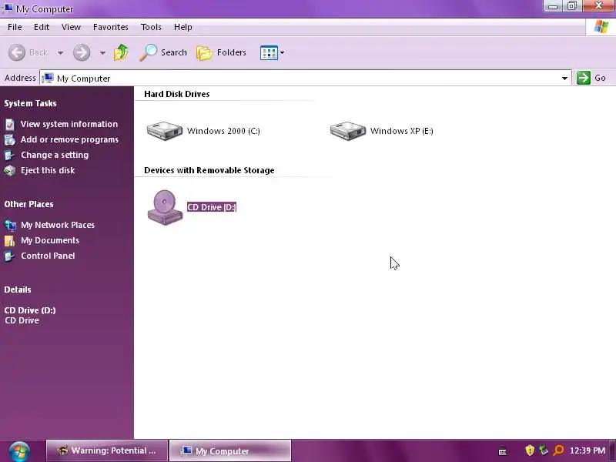This screenshot has height=462, width=616.
Task: Select the Windows 2000 (C:) drive icon
Action: coord(165,131)
